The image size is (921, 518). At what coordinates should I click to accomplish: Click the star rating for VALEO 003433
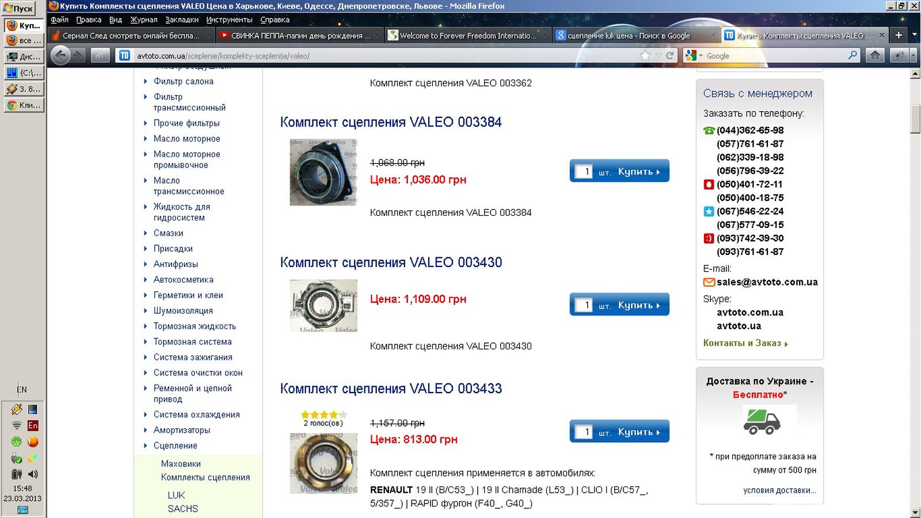[324, 414]
